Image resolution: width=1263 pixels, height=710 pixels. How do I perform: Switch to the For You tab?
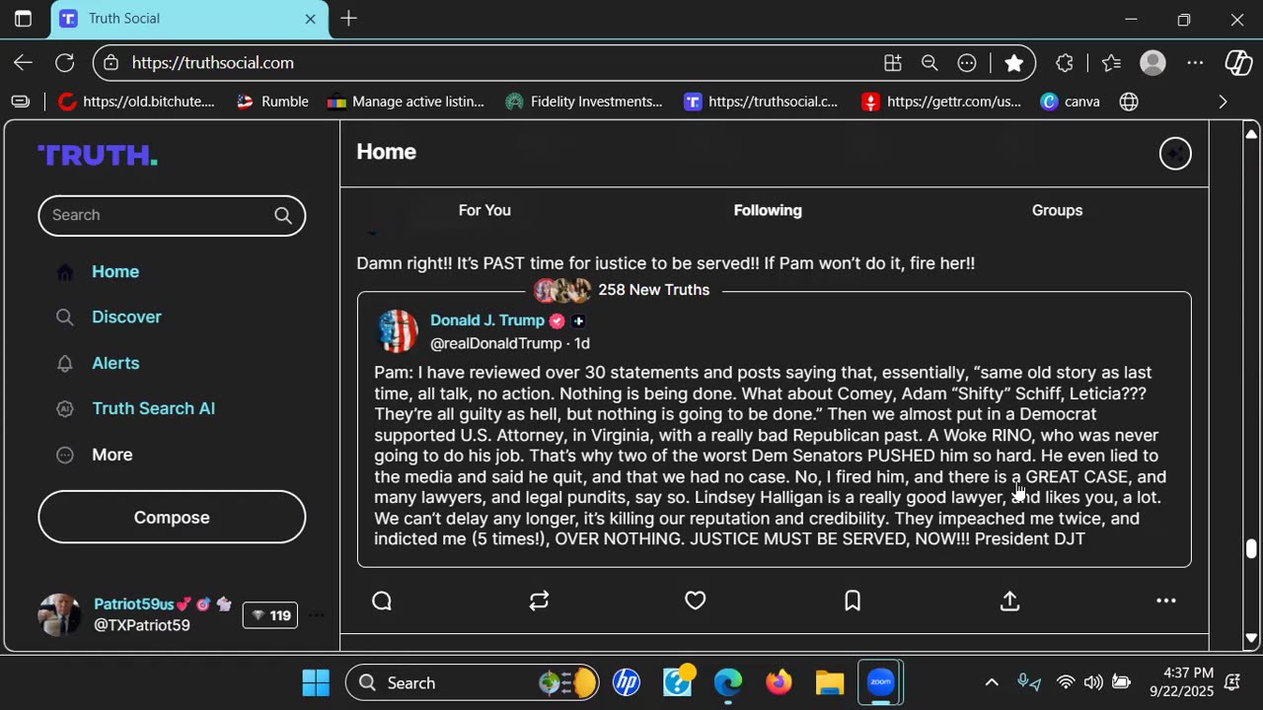(484, 210)
